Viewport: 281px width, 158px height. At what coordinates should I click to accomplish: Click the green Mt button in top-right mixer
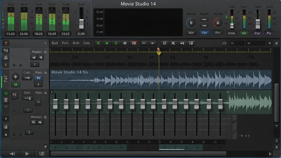pyautogui.click(x=244, y=33)
